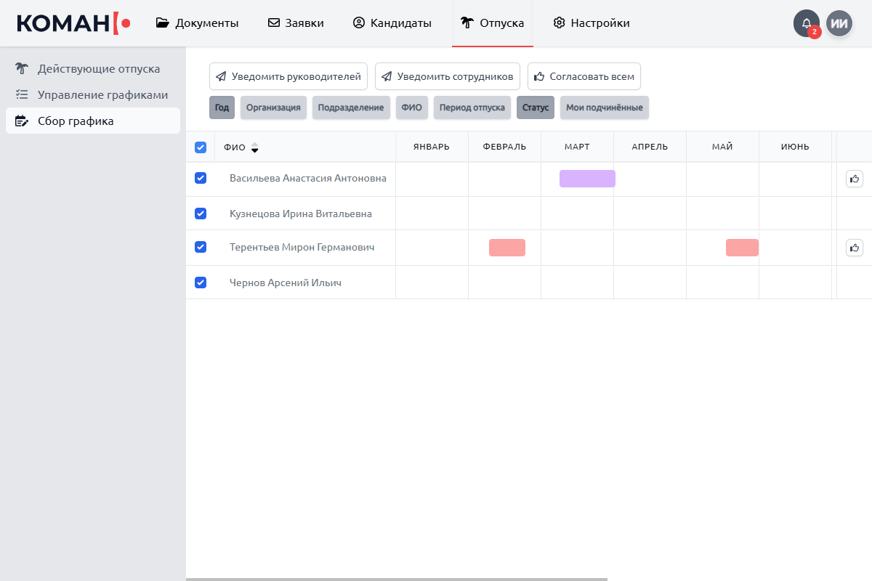Select Васильева's purple vacation bar in March

(x=587, y=179)
